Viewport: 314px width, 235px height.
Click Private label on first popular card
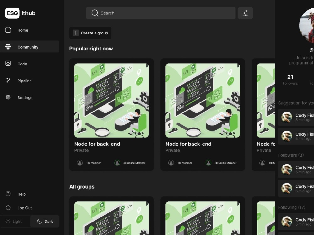[x=81, y=150]
